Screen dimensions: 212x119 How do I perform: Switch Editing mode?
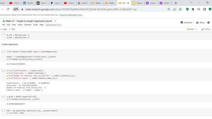206,29
